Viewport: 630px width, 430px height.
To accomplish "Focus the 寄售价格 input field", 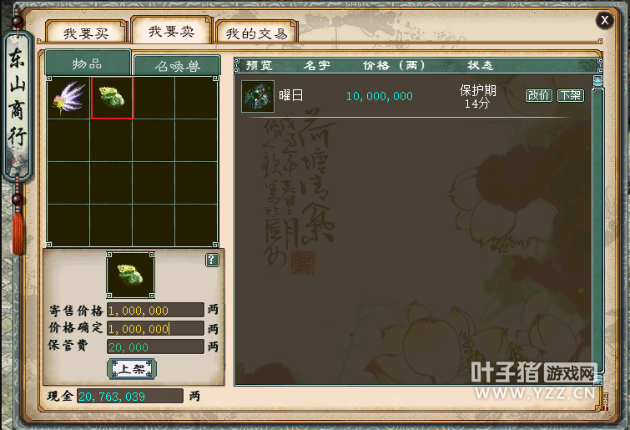I will pos(155,311).
